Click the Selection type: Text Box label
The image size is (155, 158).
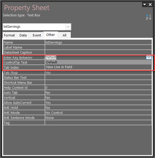22,15
